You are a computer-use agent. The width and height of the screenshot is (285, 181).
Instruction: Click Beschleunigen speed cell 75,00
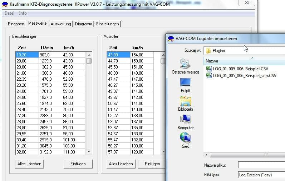pos(74,110)
